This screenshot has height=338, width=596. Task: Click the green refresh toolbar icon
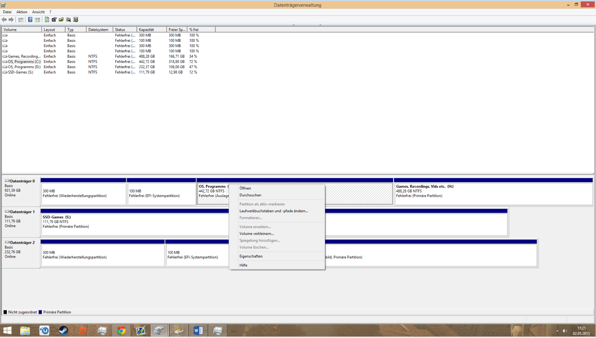tap(47, 20)
